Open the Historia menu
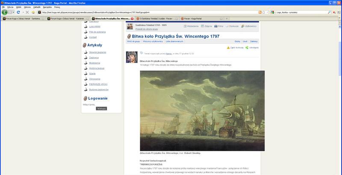This screenshot has width=342, height=175. pos(27,7)
